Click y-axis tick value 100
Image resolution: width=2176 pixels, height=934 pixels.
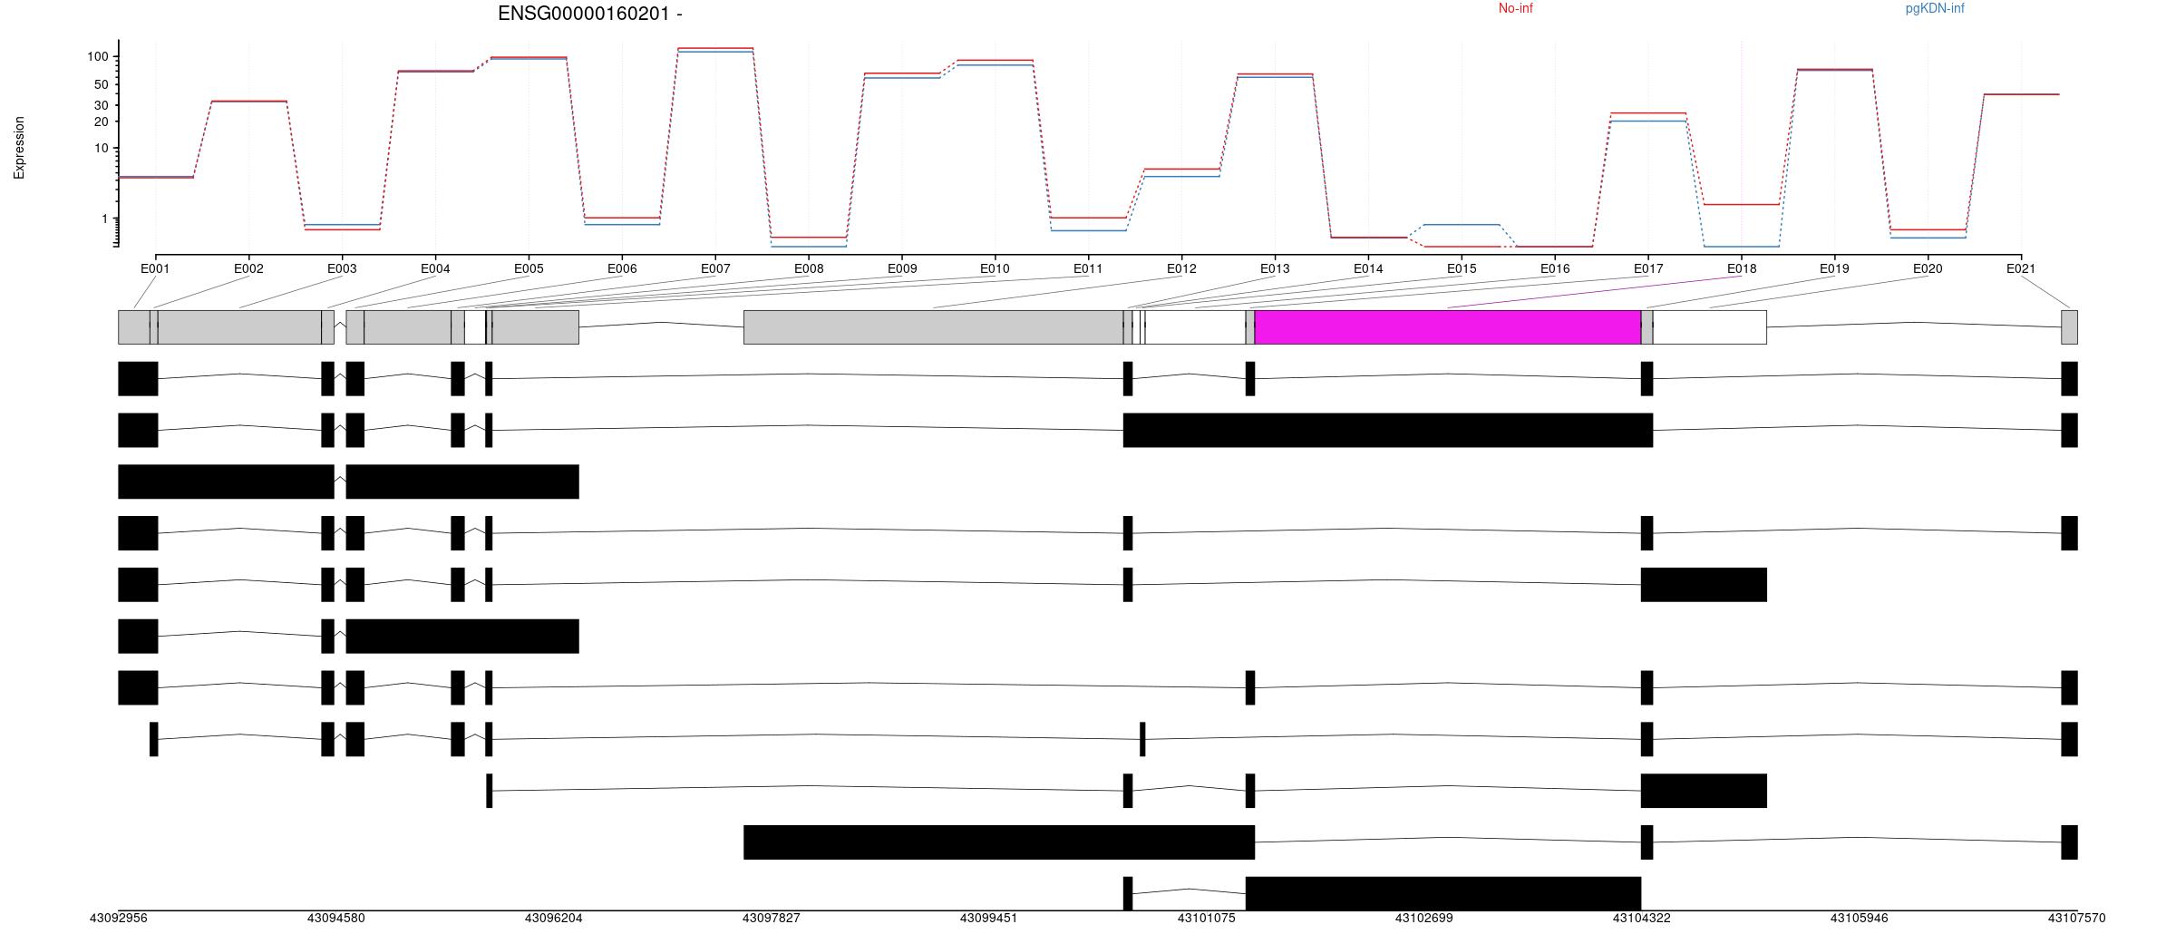[x=98, y=56]
